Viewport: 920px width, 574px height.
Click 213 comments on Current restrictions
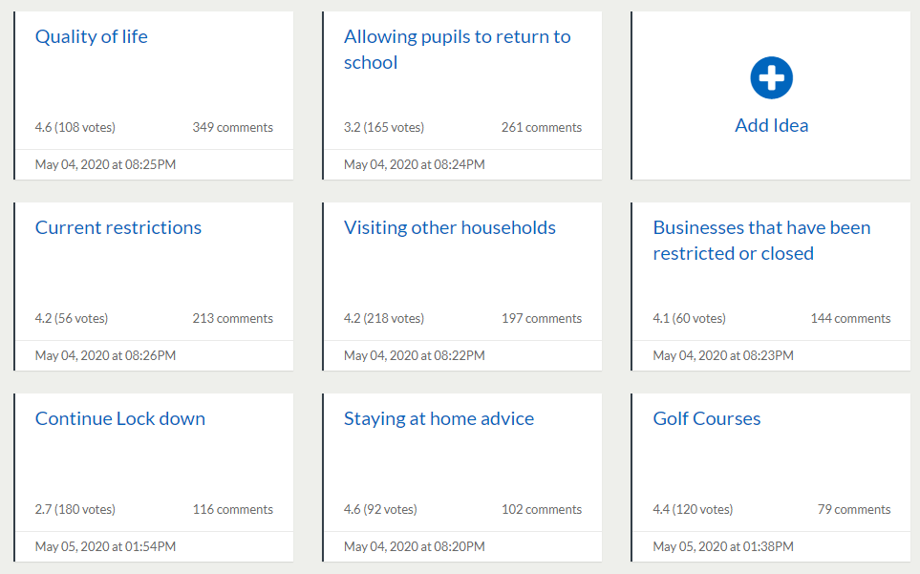(x=232, y=319)
